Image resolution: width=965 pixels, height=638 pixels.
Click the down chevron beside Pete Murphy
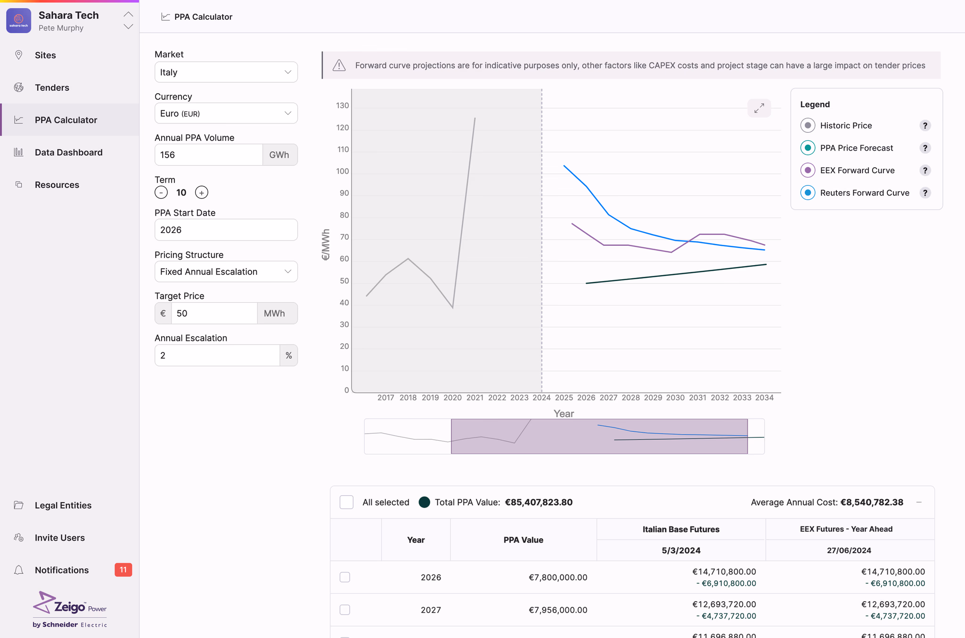[128, 27]
